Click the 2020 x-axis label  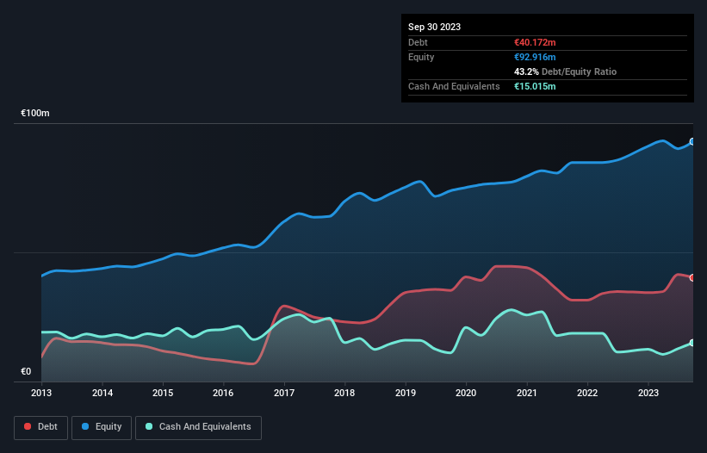pos(466,393)
